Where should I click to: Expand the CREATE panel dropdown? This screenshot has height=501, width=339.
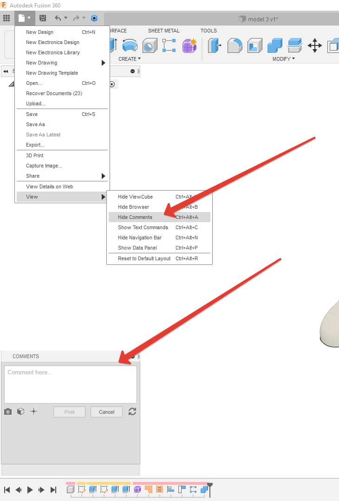point(130,59)
